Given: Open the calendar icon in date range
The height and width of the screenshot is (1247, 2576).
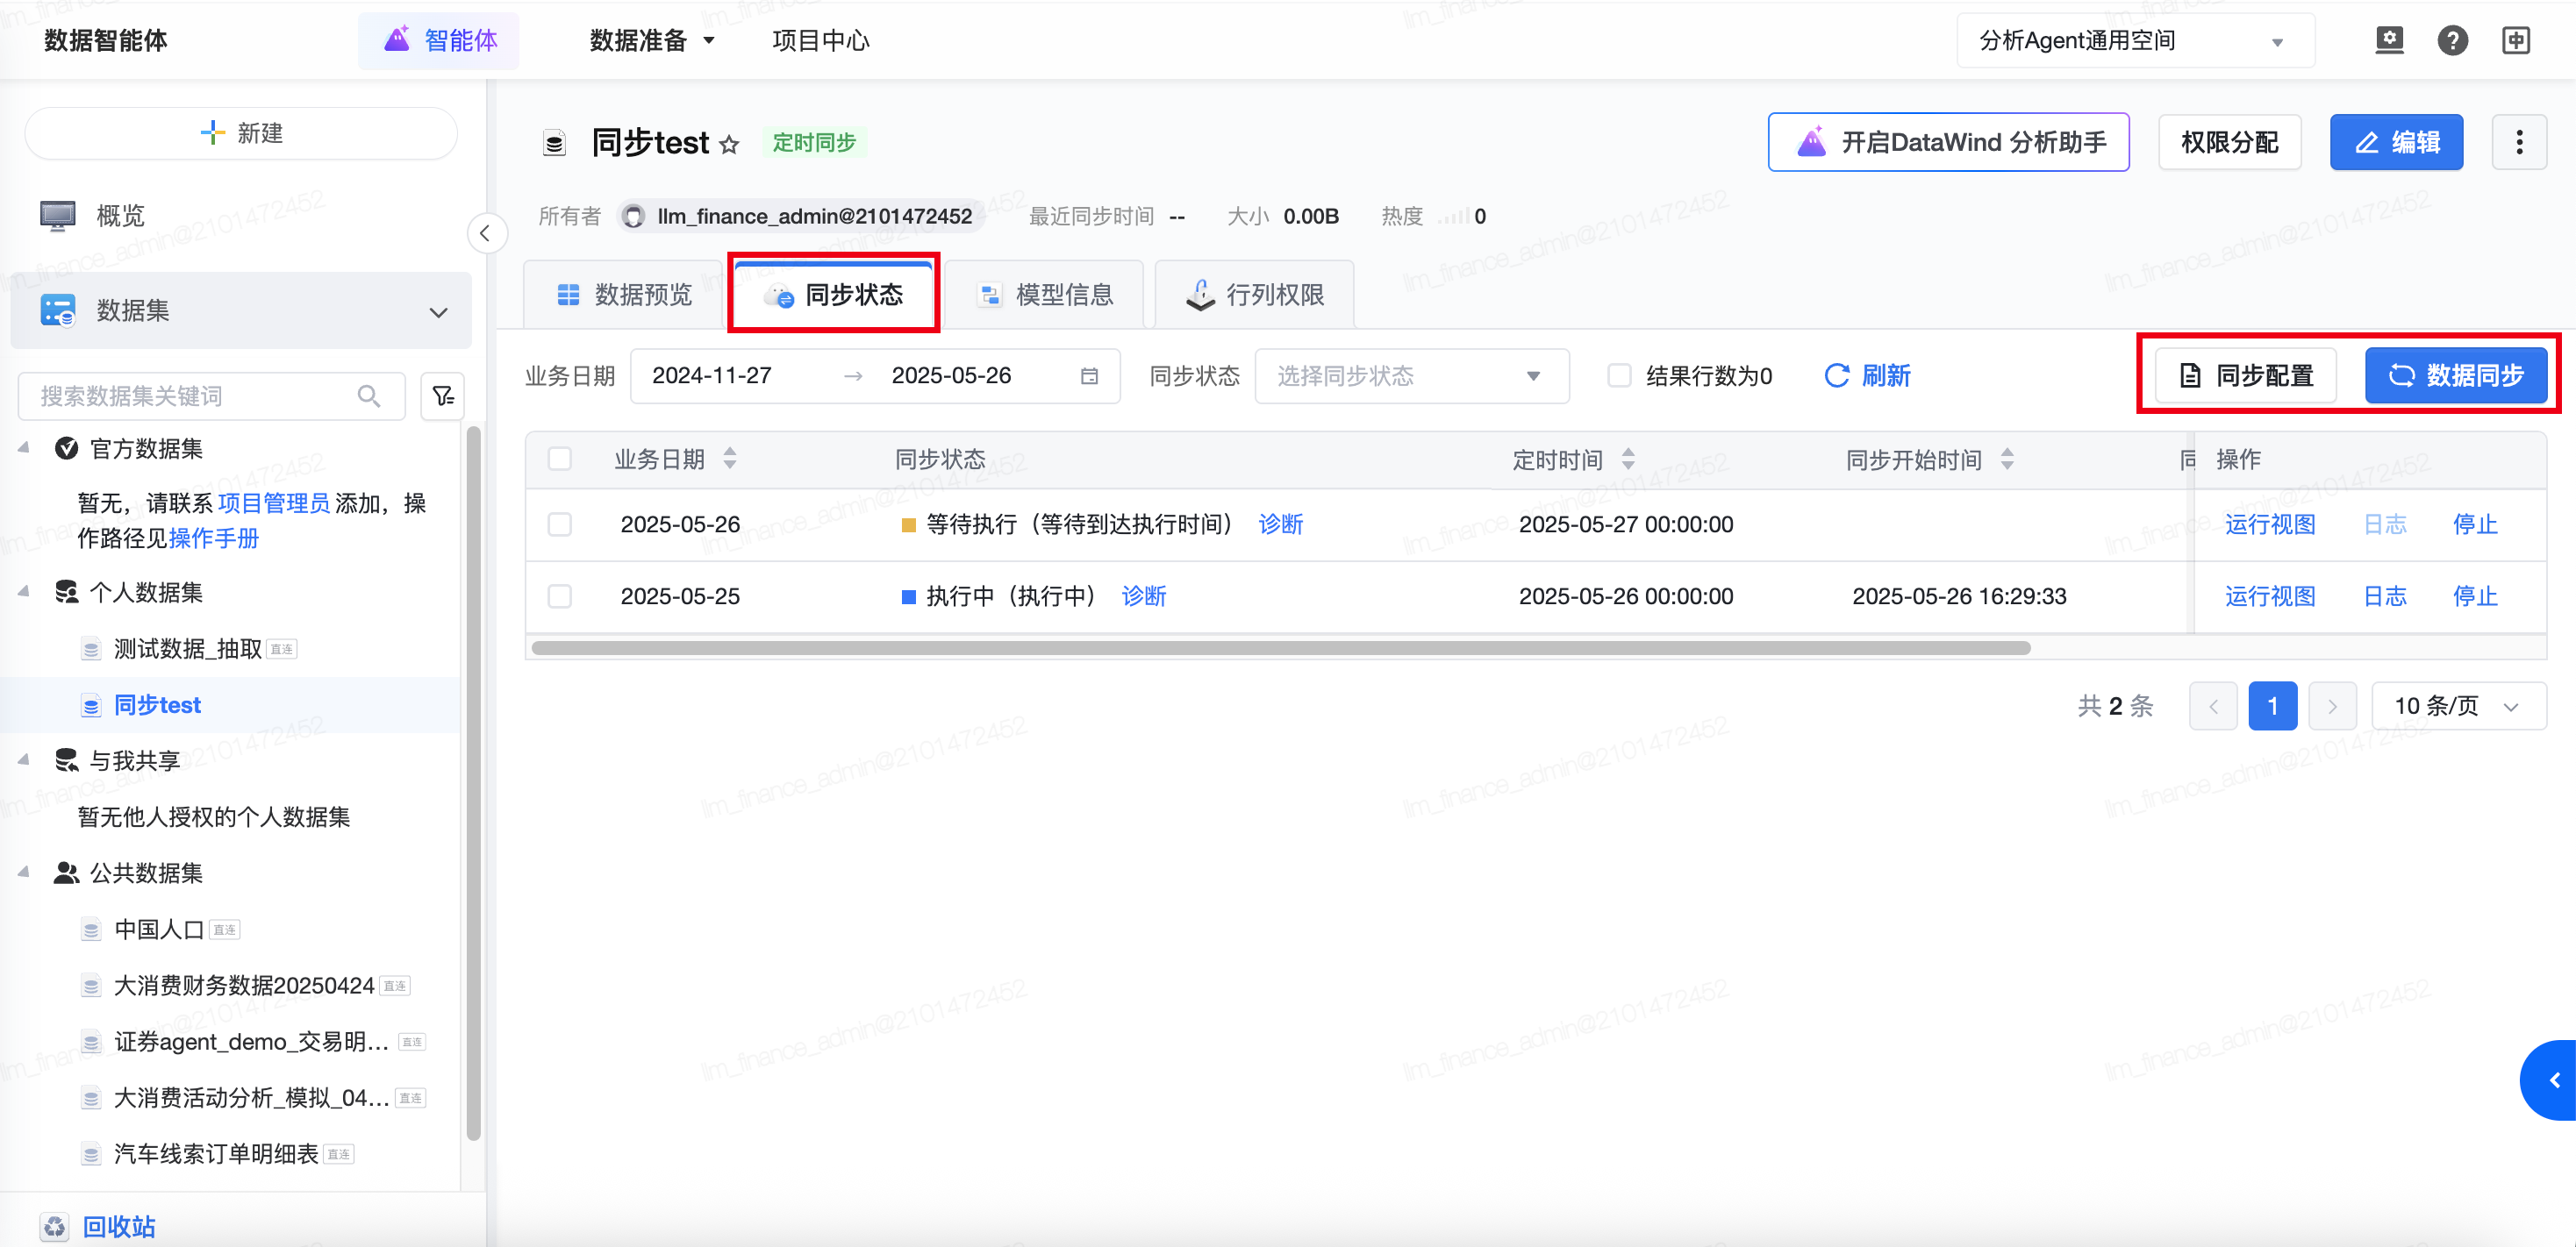Looking at the screenshot, I should coord(1089,377).
